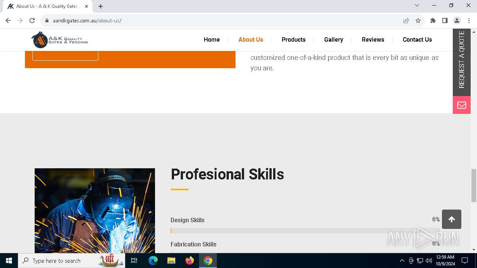Click the taskbar clock showing 12:59 AM
The image size is (477, 268).
445,261
